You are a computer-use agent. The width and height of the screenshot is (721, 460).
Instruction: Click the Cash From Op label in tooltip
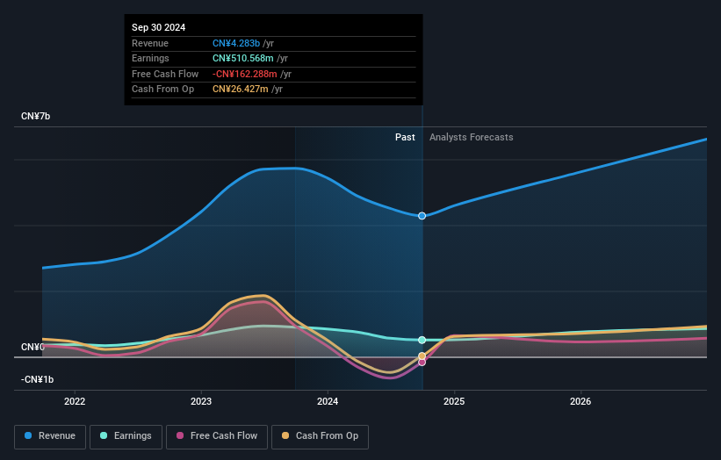point(162,90)
